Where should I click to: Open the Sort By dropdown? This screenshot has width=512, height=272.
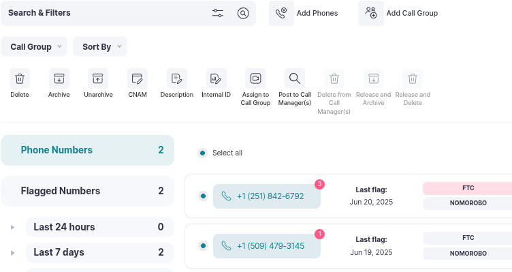100,46
